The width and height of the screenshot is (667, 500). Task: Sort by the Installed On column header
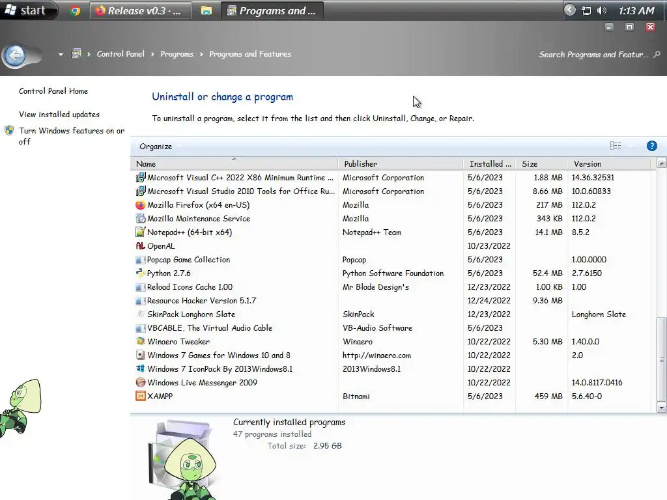point(489,163)
